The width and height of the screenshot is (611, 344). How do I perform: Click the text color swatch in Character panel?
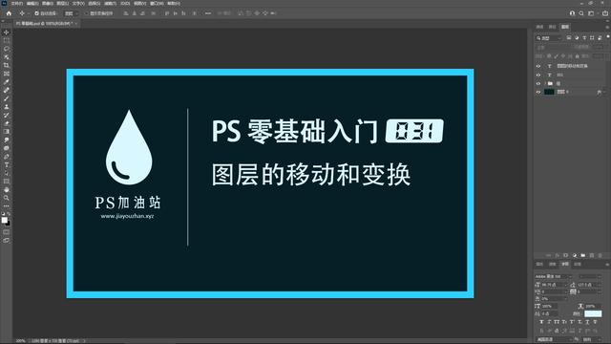click(593, 314)
